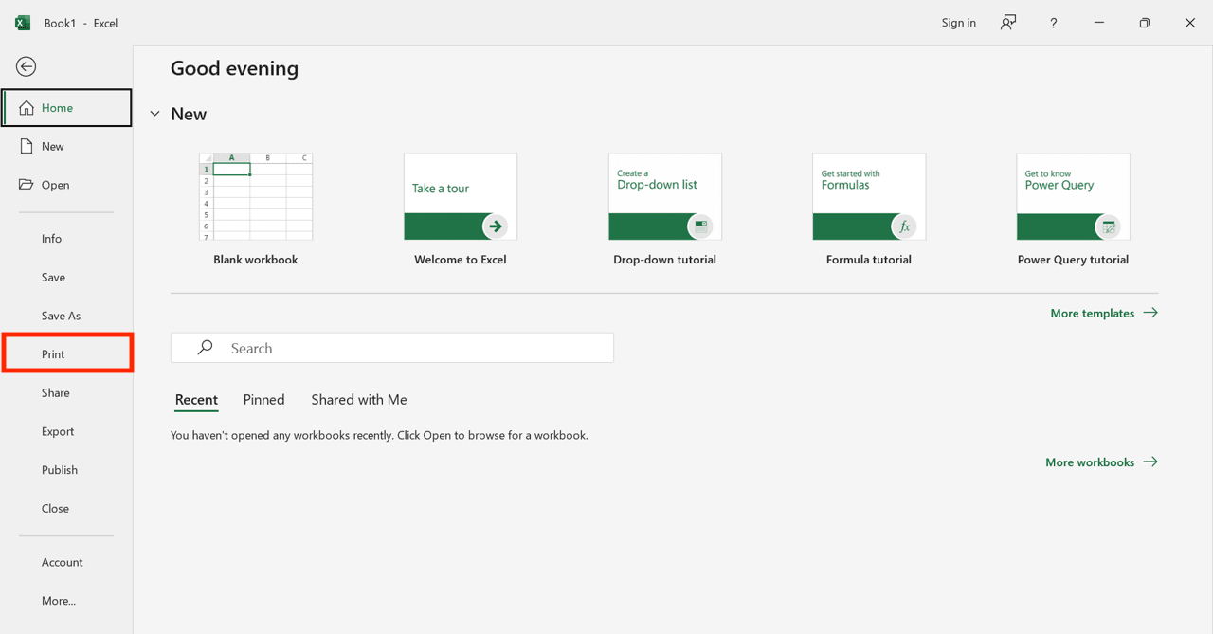Open the Info page

pyautogui.click(x=66, y=239)
